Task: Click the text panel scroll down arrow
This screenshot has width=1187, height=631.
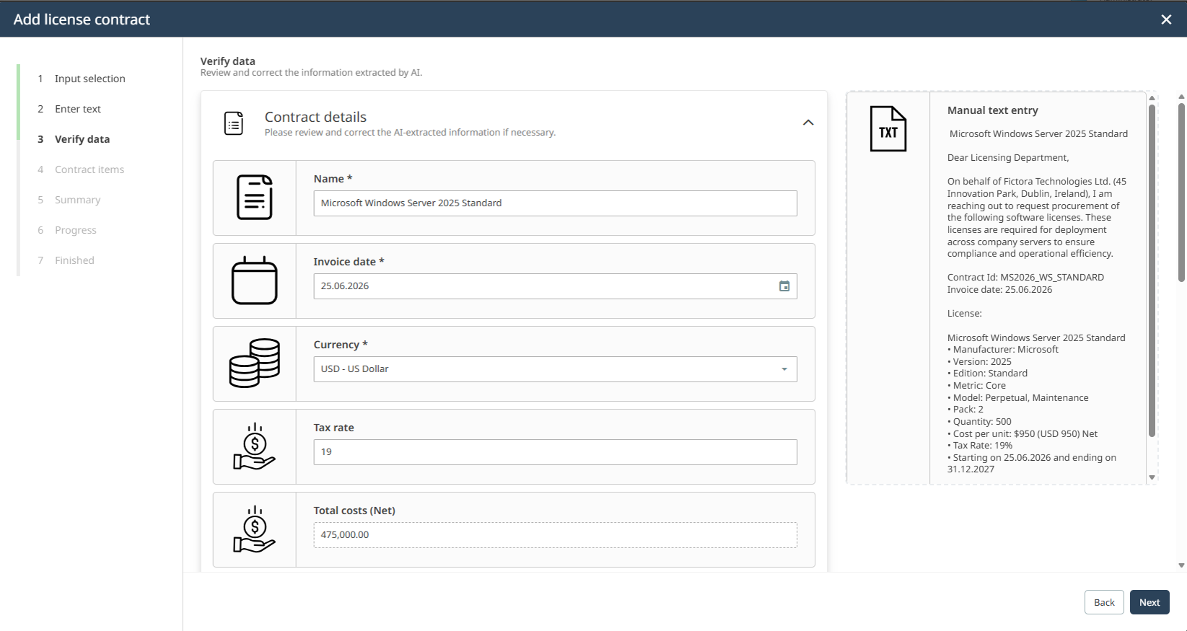Action: pos(1152,477)
